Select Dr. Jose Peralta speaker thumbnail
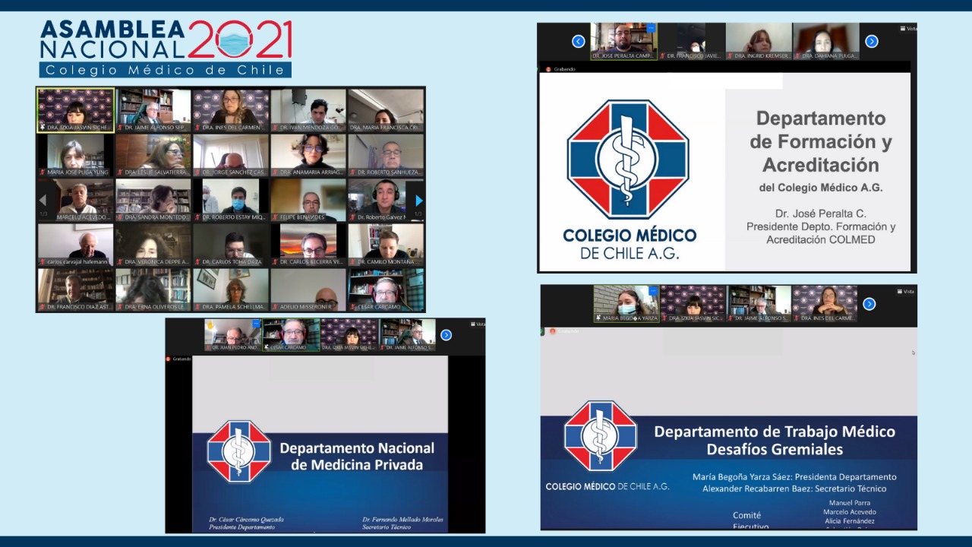 pos(624,41)
